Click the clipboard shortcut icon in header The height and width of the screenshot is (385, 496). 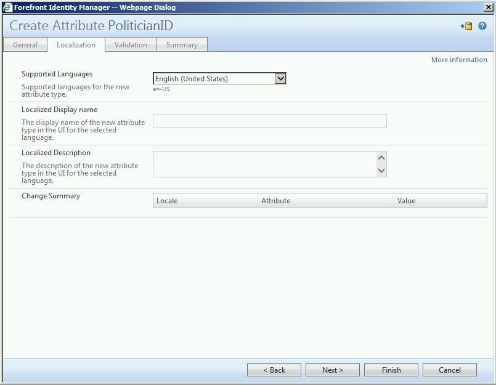[466, 26]
